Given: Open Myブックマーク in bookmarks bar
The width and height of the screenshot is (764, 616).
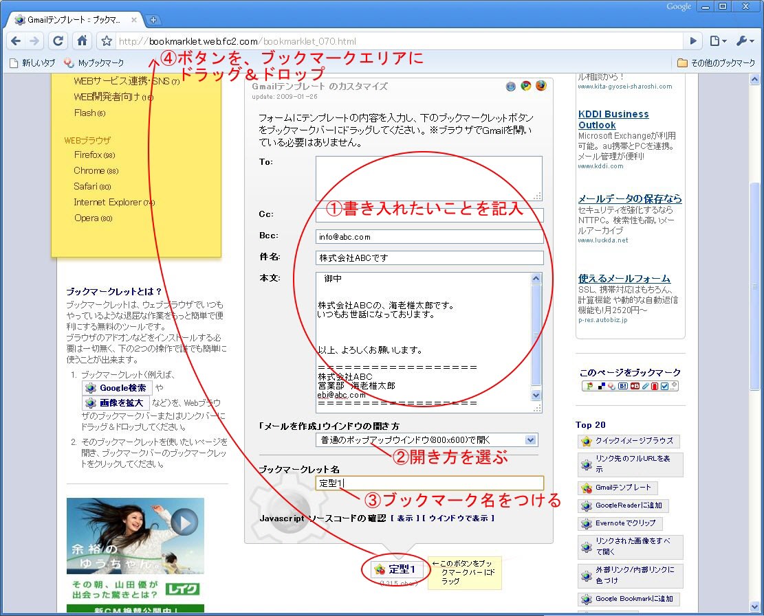Looking at the screenshot, I should (x=95, y=62).
